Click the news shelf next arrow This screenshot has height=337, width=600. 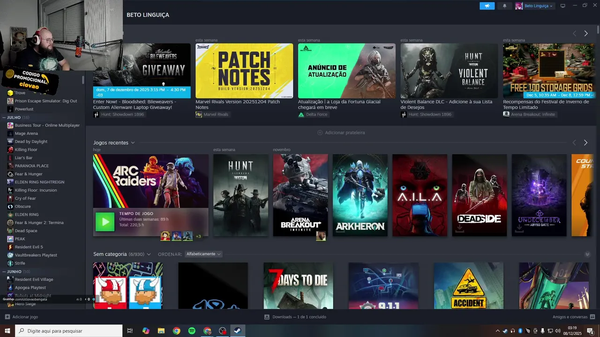click(585, 34)
